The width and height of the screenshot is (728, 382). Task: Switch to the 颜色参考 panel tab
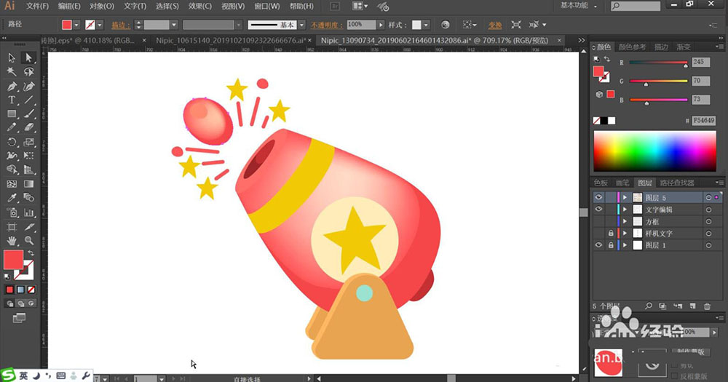point(633,47)
